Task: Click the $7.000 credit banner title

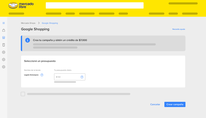Action: pos(60,40)
